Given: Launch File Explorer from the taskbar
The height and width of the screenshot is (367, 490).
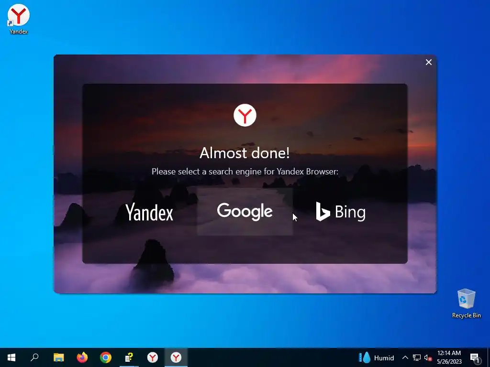Looking at the screenshot, I should coord(58,357).
